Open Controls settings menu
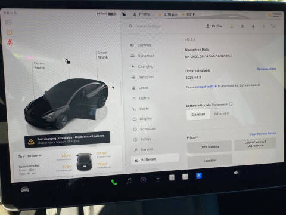This screenshot has width=286, height=215. 141,45
